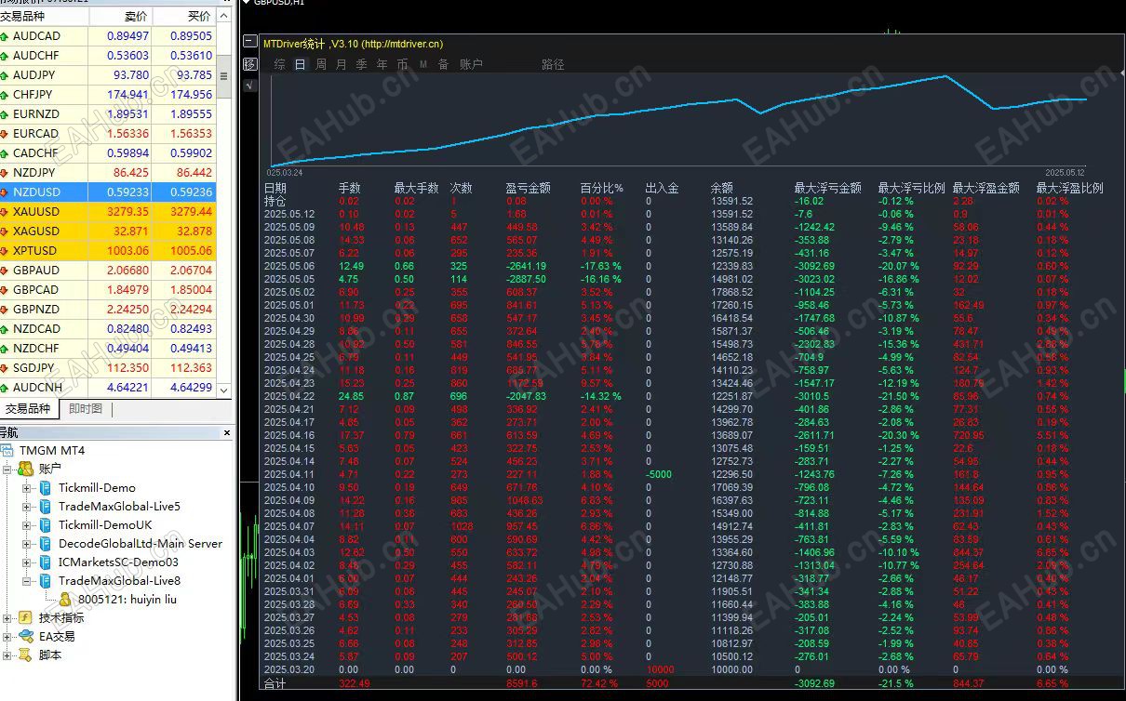Switch to the 周 weekly tab
The height and width of the screenshot is (701, 1126).
click(321, 64)
